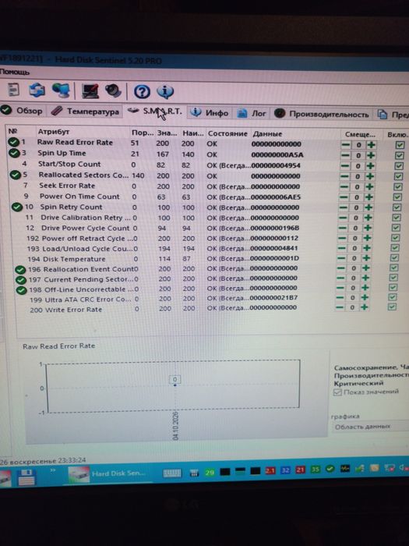Increase offset for Spin Up Time

click(x=370, y=155)
